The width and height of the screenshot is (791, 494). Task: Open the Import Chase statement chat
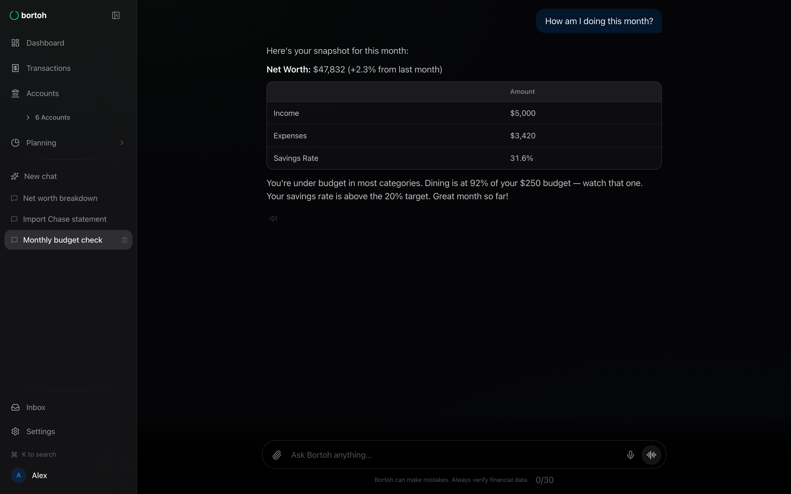[x=65, y=219]
